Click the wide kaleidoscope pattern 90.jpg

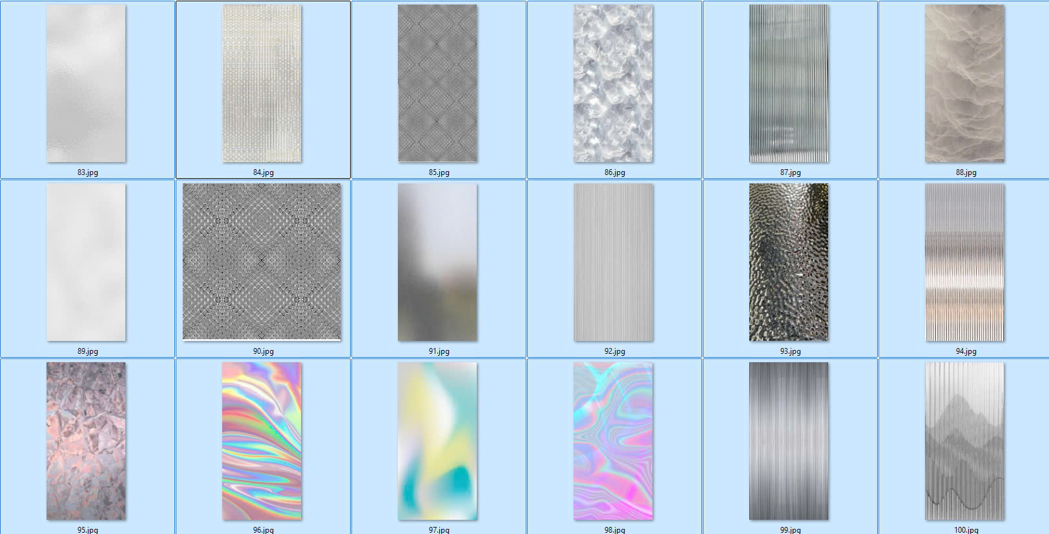(262, 262)
